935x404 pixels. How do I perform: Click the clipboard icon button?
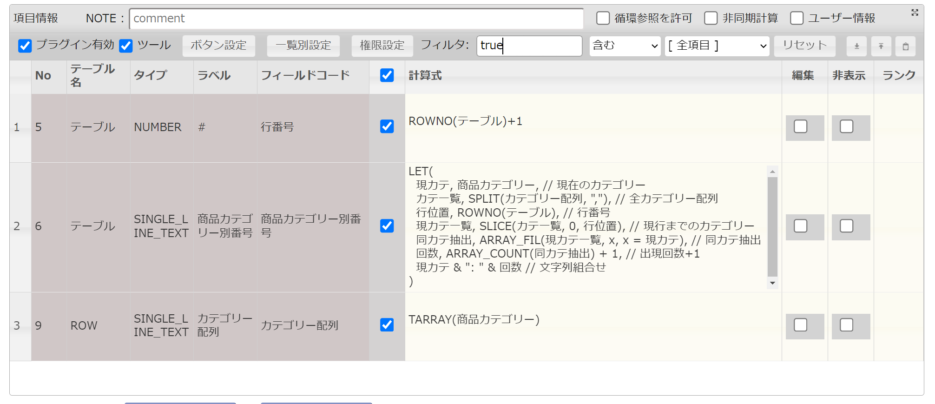pyautogui.click(x=906, y=46)
